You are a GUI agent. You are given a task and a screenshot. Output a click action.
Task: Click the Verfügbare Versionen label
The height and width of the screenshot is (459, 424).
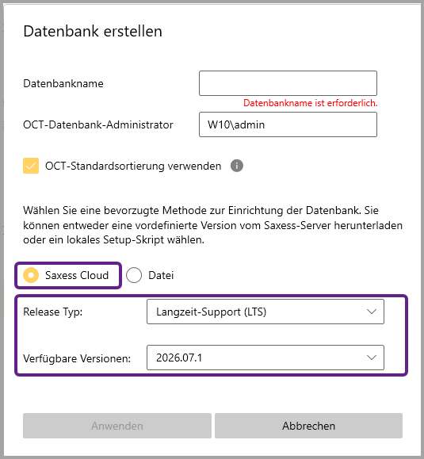pyautogui.click(x=77, y=358)
